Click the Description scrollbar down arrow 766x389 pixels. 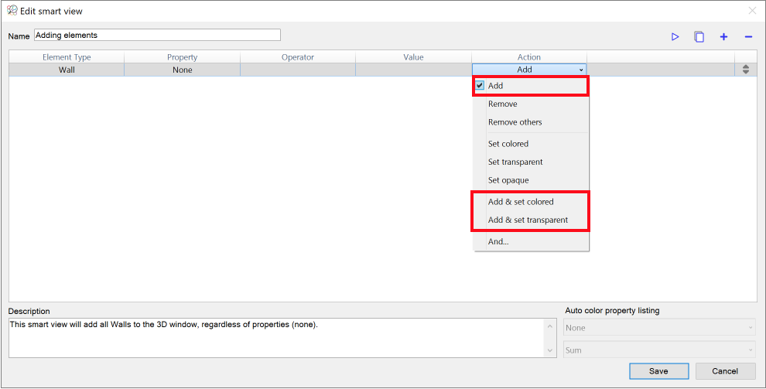pos(550,350)
